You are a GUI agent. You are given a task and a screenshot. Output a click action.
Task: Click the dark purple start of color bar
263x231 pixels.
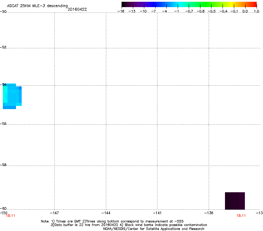[125, 5]
